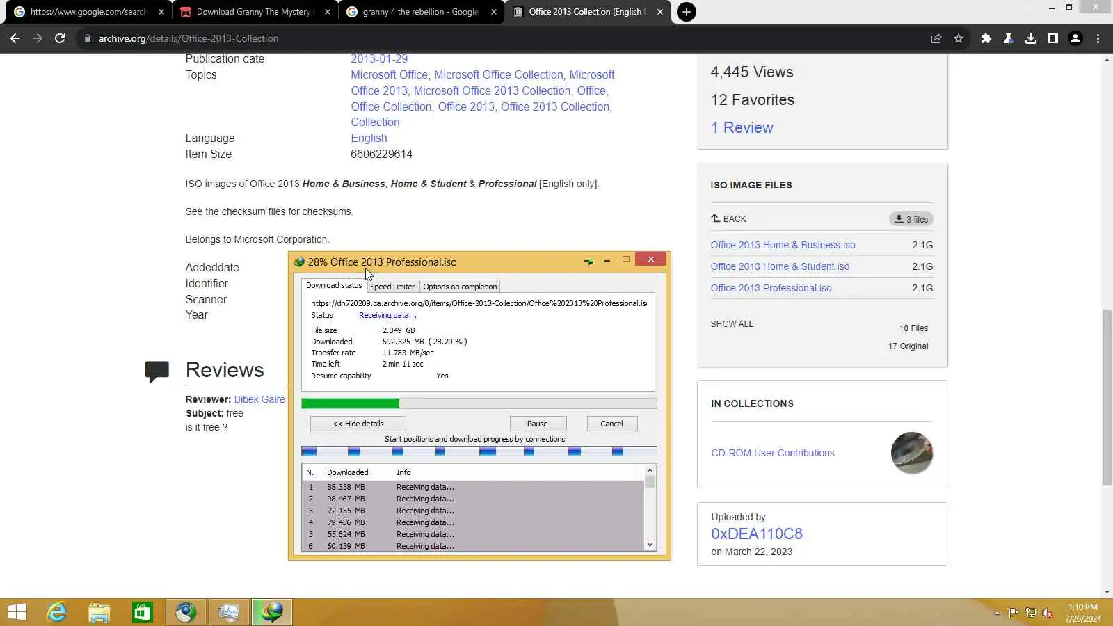Click the connections progress segment bar
Viewport: 1113px width, 626px height.
pos(479,451)
